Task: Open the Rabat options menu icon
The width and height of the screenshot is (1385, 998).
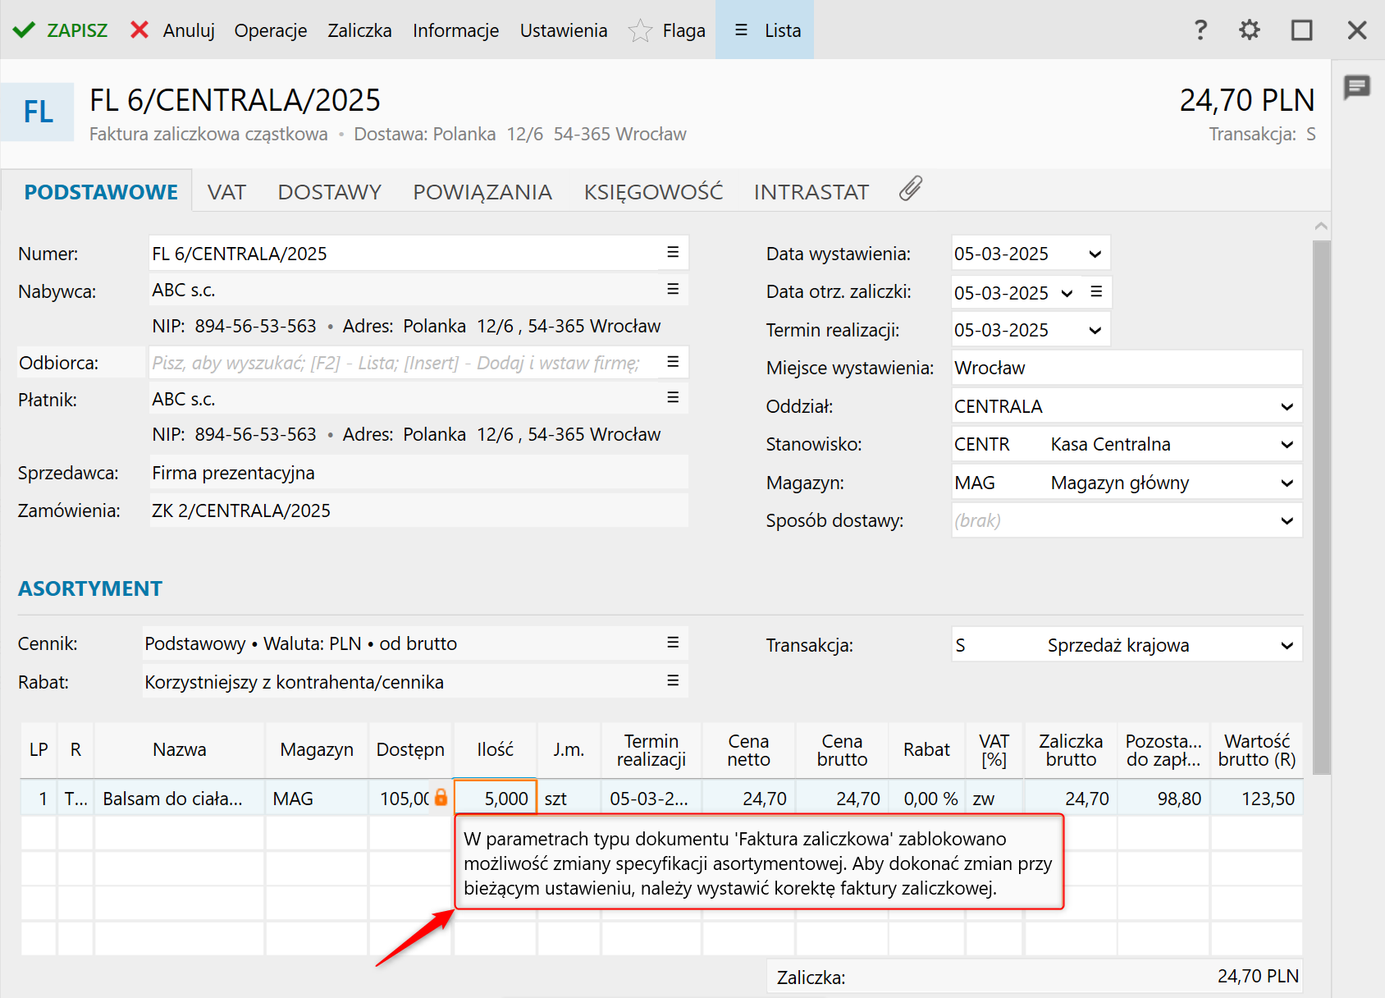Action: point(673,680)
